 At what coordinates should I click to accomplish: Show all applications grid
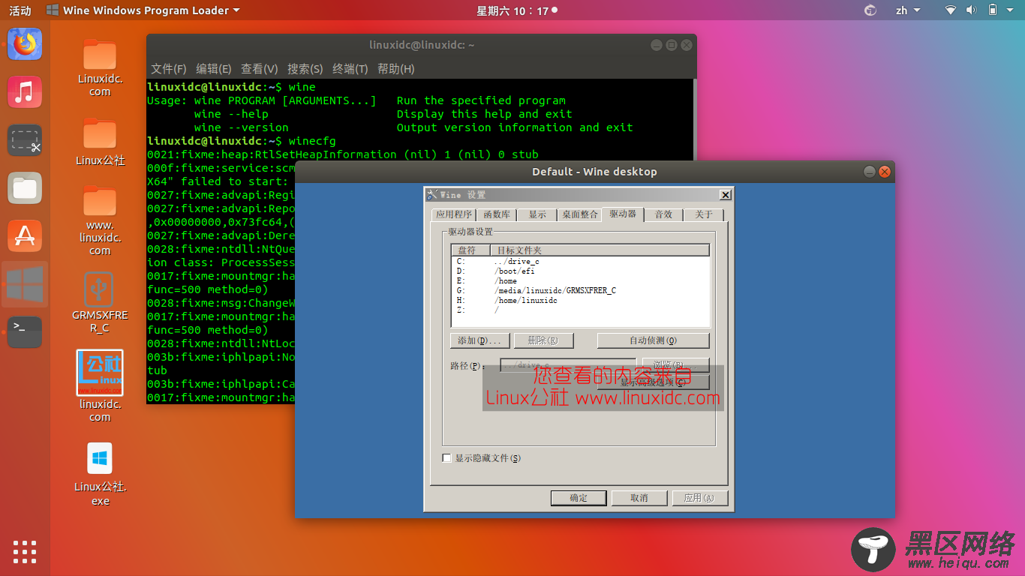tap(25, 551)
